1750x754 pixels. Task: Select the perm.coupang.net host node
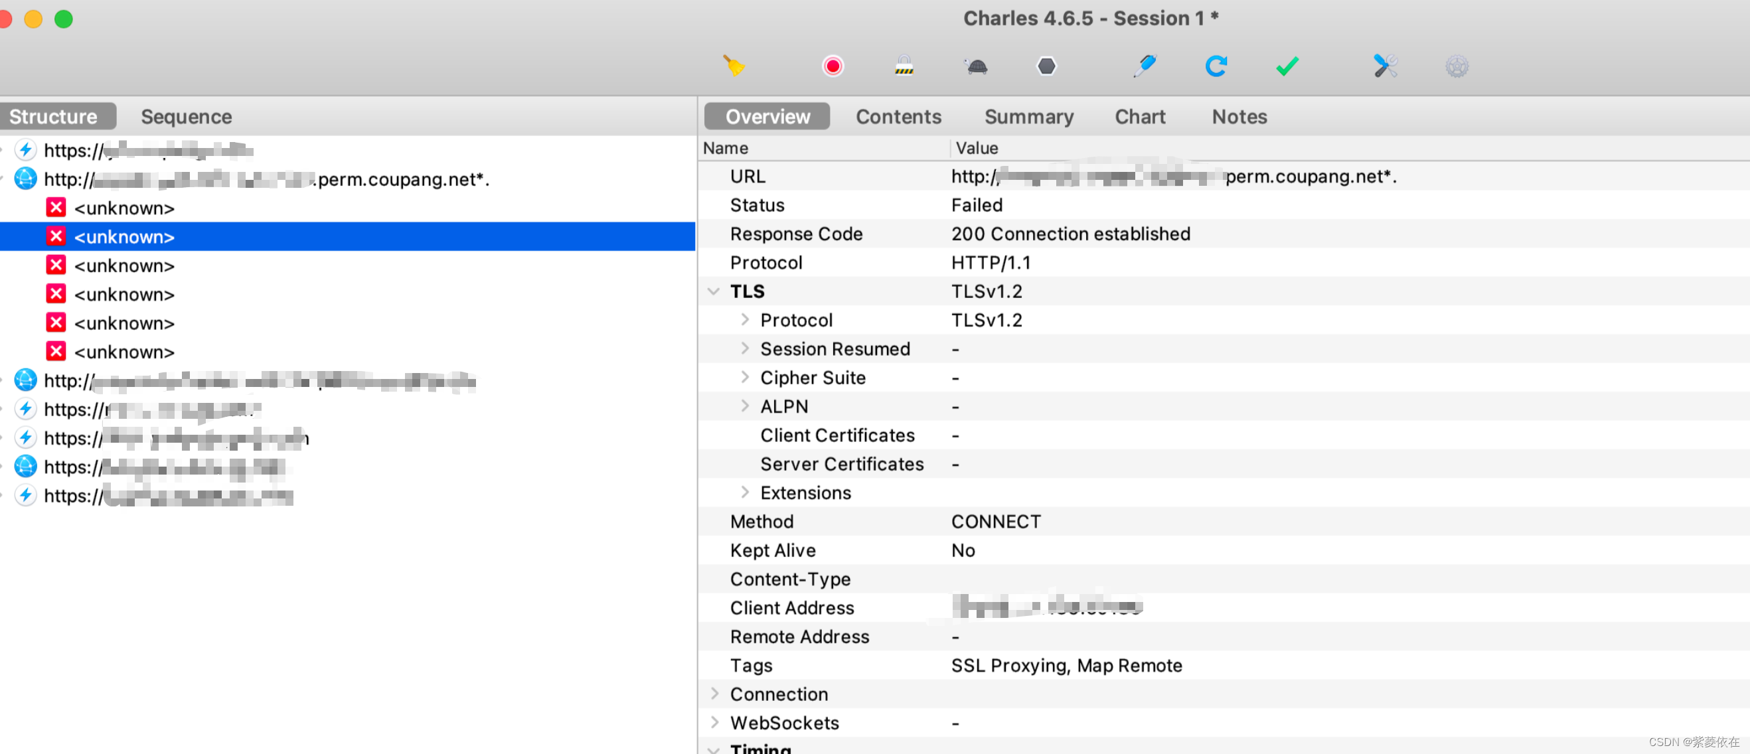pyautogui.click(x=265, y=179)
